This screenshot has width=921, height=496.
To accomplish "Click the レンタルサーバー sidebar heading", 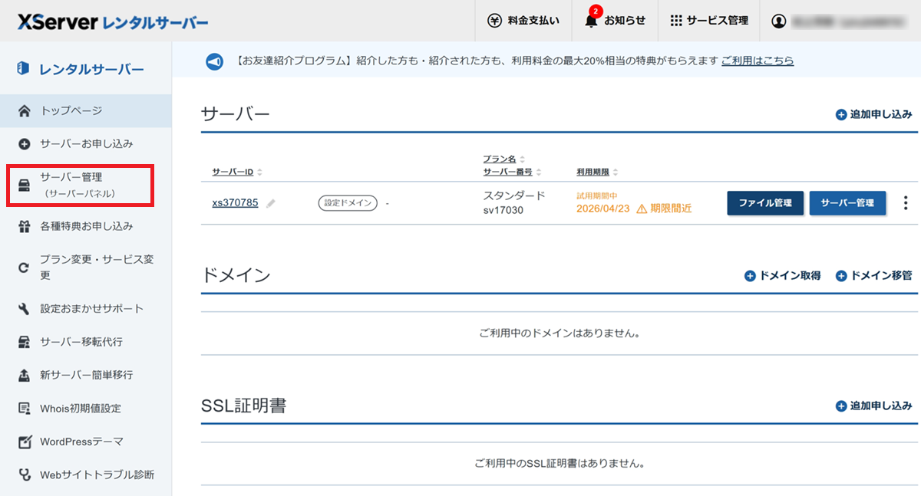I will click(91, 70).
